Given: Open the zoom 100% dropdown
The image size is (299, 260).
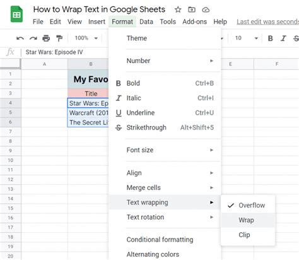Looking at the screenshot, I should click(x=86, y=38).
